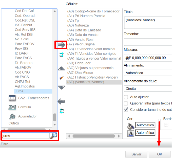Viewport: 174px width, 160px height.
Task: Toggle the Quebrar linha checkbox
Action: (x=126, y=103)
